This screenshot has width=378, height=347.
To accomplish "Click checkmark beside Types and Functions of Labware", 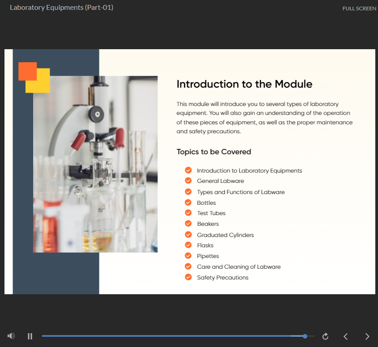I will pos(188,191).
